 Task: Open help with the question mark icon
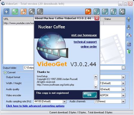pos(105,12)
